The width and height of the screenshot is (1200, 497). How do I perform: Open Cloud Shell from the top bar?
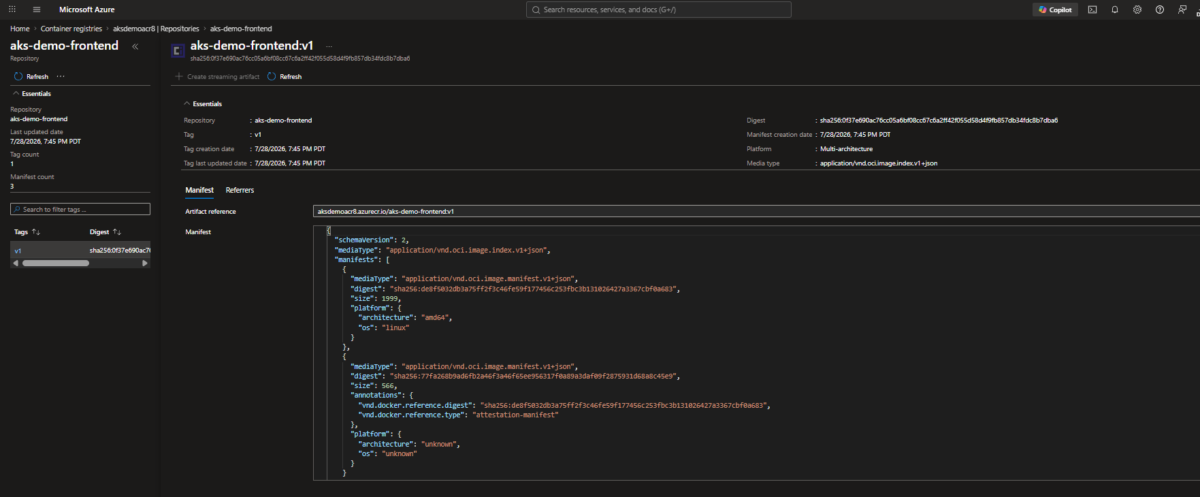coord(1092,10)
